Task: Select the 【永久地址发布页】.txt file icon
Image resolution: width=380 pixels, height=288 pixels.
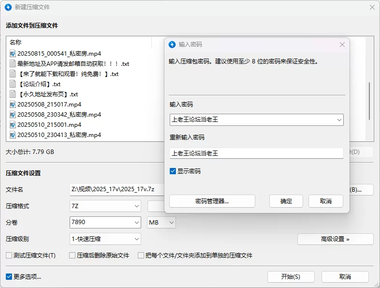Action: [x=13, y=94]
